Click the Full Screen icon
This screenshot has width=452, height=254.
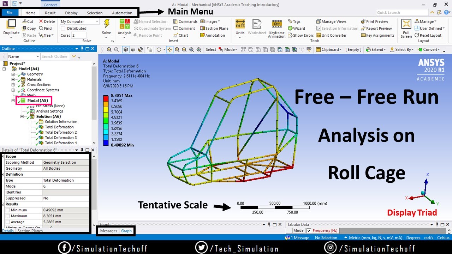(x=406, y=24)
